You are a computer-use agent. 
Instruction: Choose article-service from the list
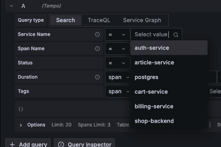coord(169,62)
